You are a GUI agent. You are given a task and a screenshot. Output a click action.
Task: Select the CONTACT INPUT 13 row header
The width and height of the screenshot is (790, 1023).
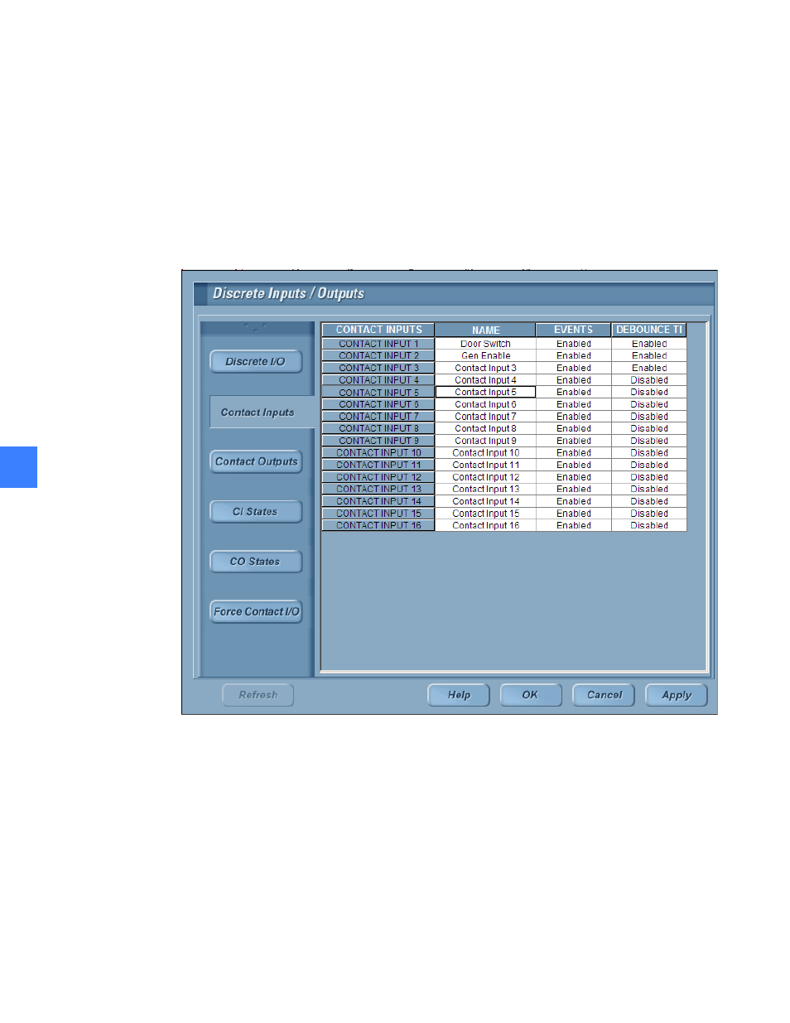pos(378,490)
